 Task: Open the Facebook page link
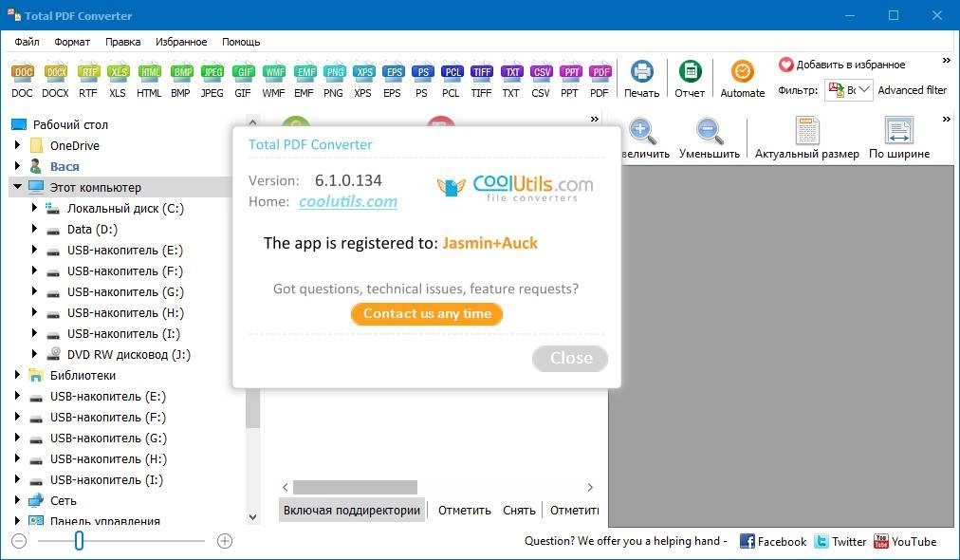point(773,542)
